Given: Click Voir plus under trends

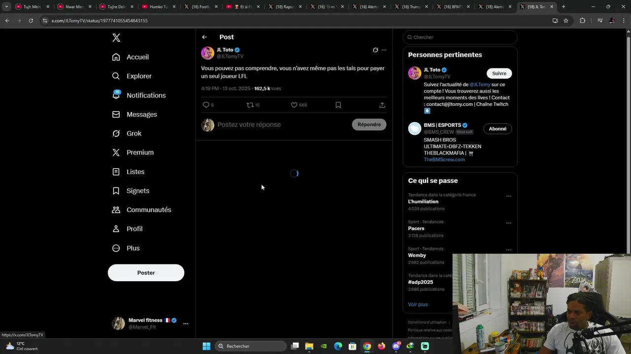Looking at the screenshot, I should point(418,305).
